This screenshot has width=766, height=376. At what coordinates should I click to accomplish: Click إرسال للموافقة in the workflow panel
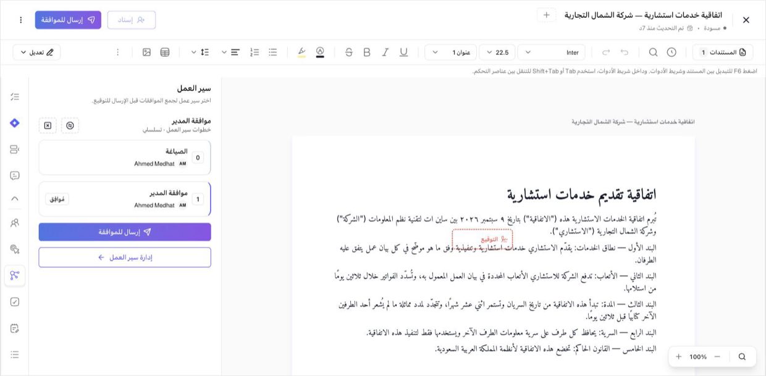click(x=125, y=232)
